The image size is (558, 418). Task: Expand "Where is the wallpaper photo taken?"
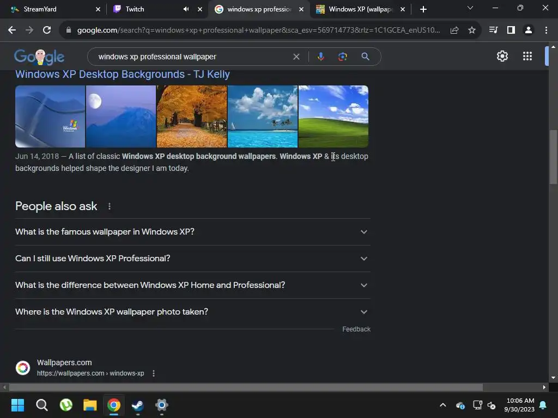(x=192, y=312)
